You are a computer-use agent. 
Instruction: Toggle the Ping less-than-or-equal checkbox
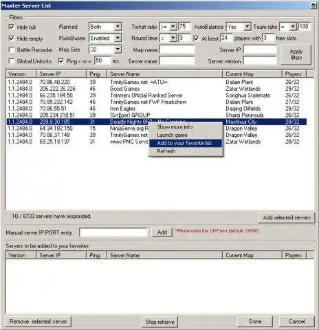point(60,61)
